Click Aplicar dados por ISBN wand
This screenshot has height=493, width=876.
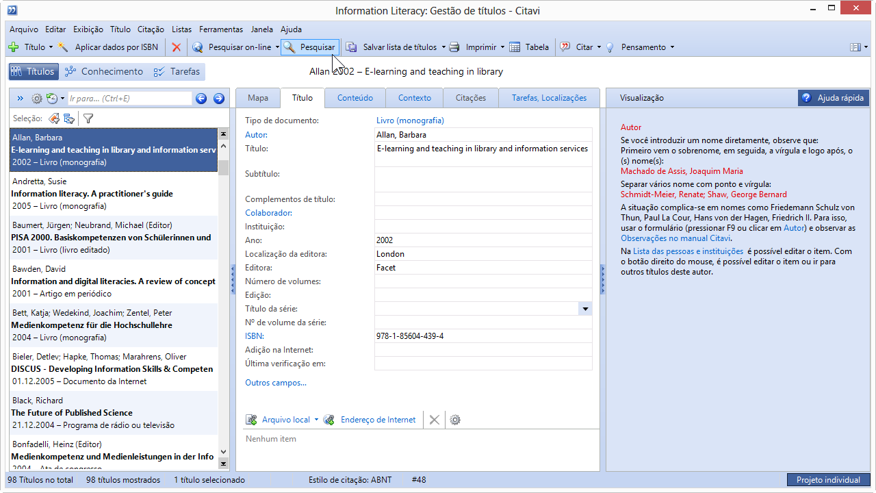point(63,47)
